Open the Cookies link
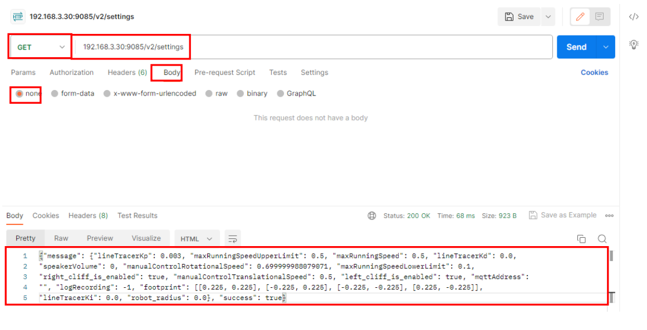This screenshot has width=647, height=330. coord(594,73)
